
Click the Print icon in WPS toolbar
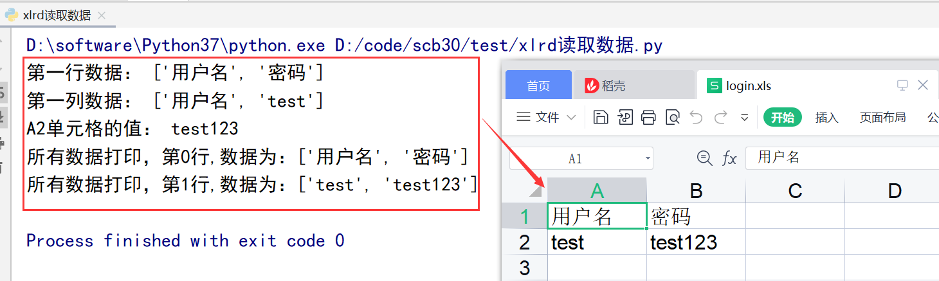648,117
